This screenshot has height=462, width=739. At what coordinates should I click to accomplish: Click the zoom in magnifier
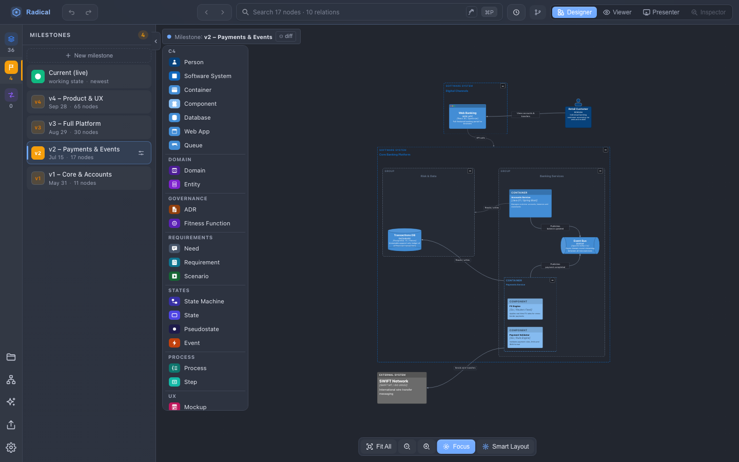426,447
